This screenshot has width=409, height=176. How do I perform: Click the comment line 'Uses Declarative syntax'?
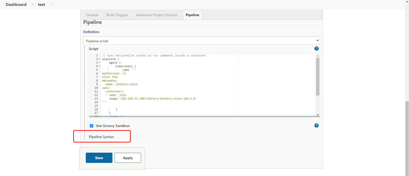(155, 55)
